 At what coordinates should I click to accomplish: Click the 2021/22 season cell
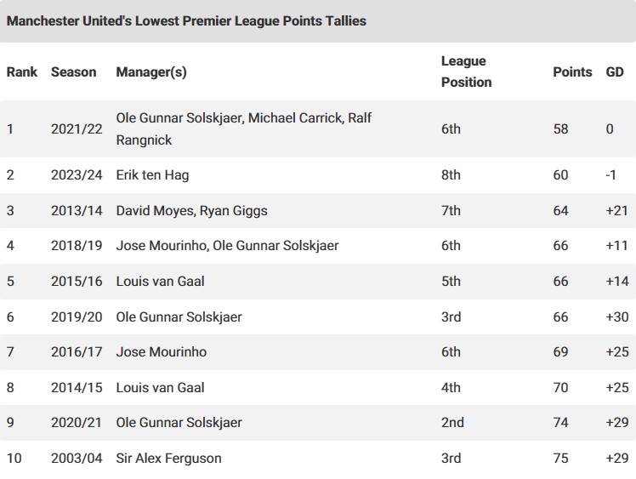[77, 129]
